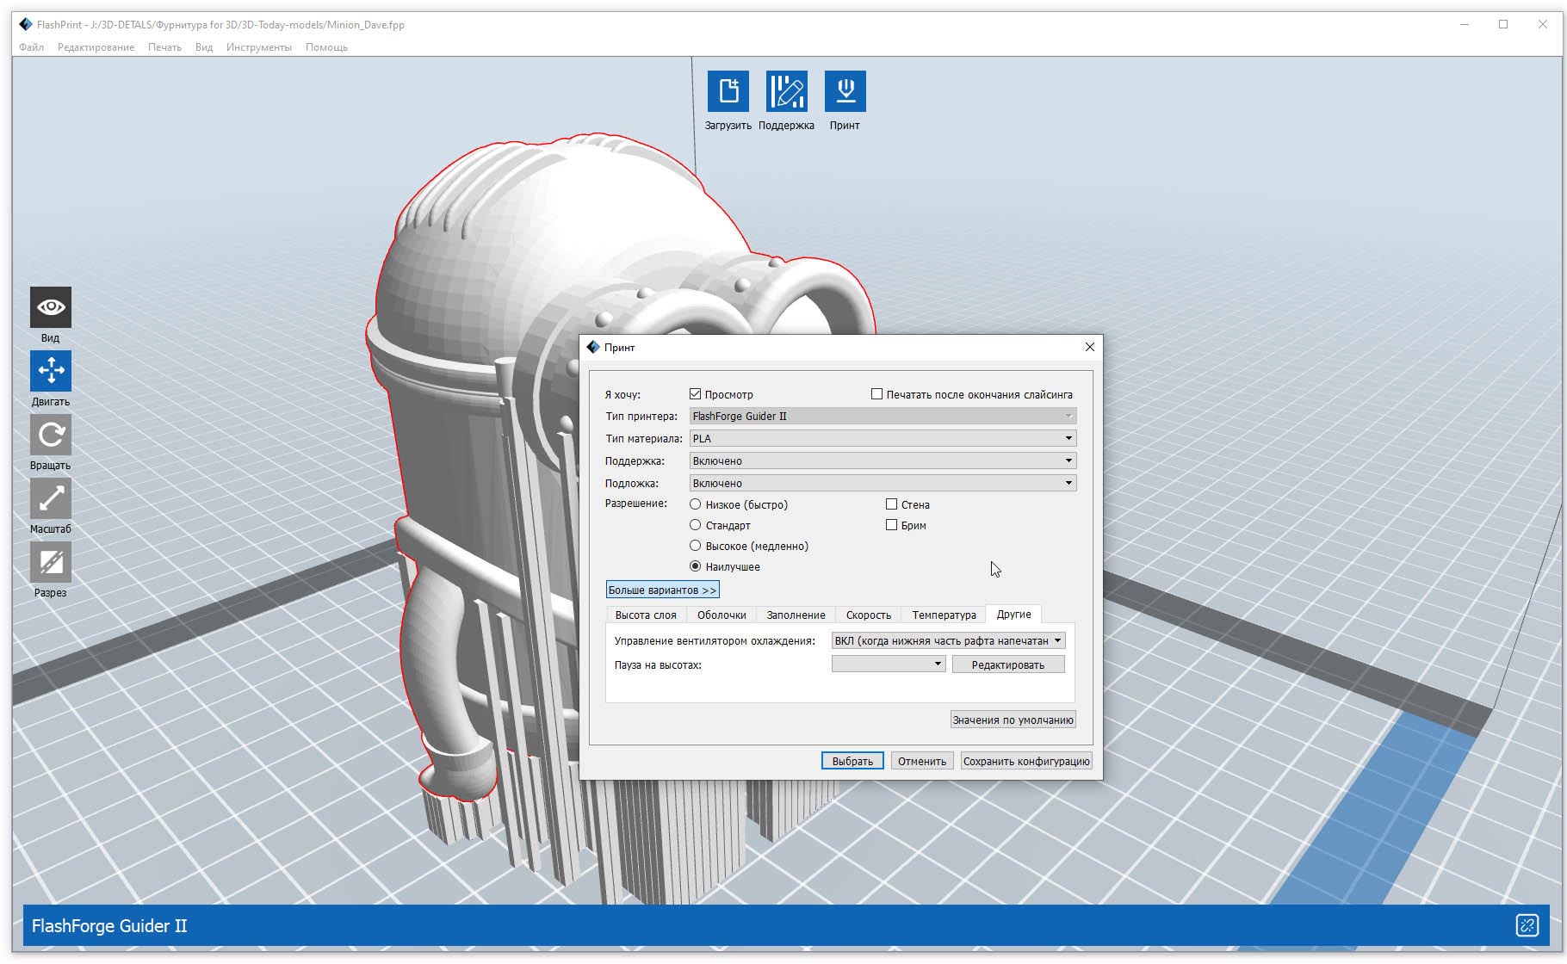This screenshot has width=1567, height=964.
Task: Open the Подложка (Raft) dropdown
Action: click(883, 483)
